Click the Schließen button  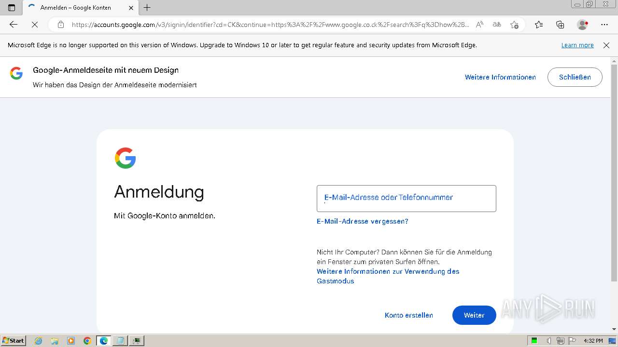575,77
